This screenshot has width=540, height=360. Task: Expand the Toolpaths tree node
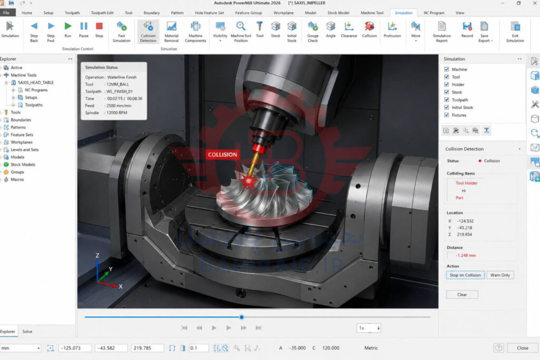tap(13, 105)
